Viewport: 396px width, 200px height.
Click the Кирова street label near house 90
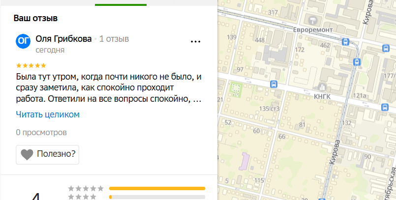click(335, 152)
